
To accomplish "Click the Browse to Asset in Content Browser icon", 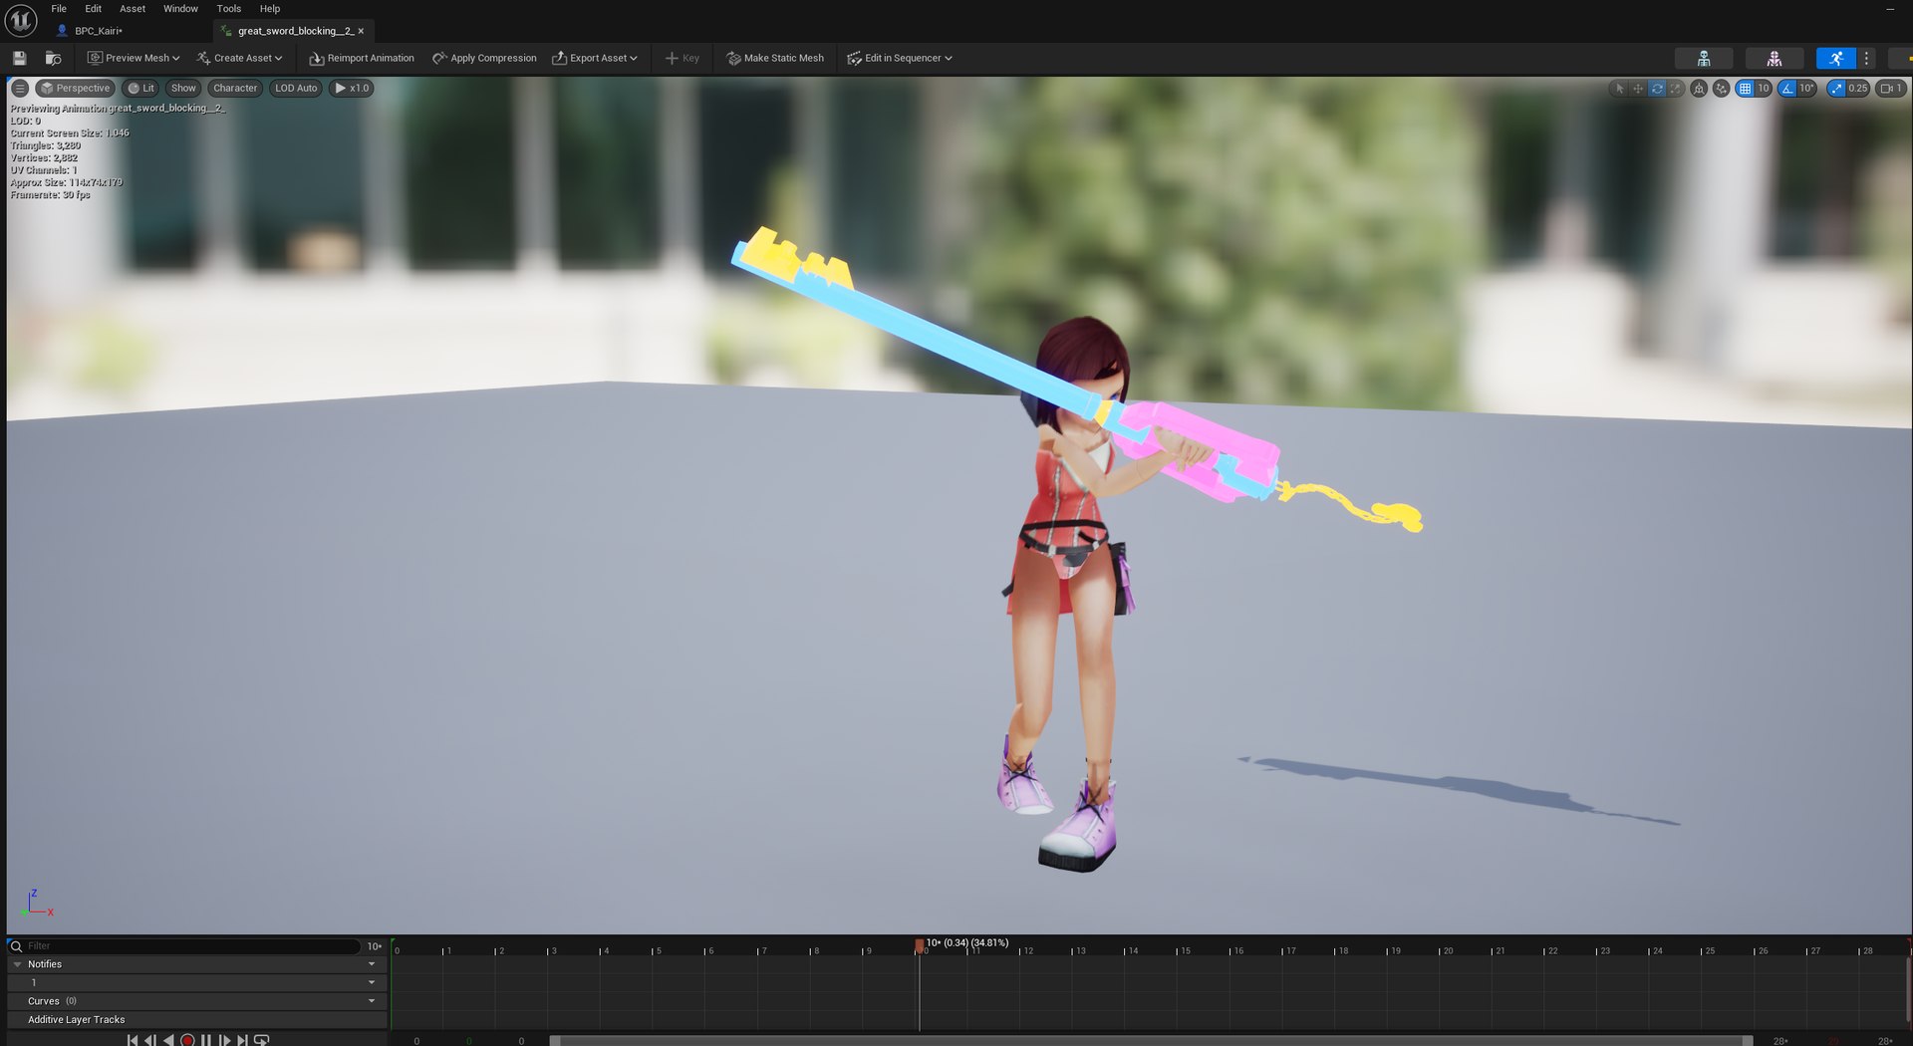I will [53, 58].
